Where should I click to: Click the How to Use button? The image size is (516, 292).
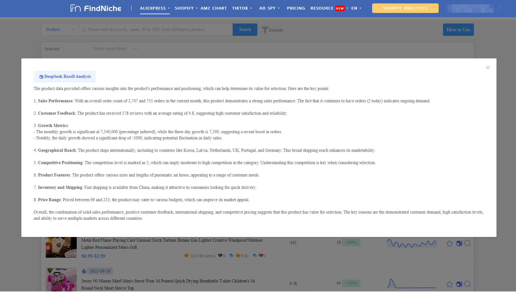[x=458, y=30]
